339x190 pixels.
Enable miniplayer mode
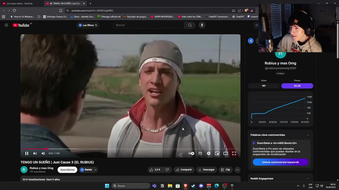pyautogui.click(x=217, y=153)
